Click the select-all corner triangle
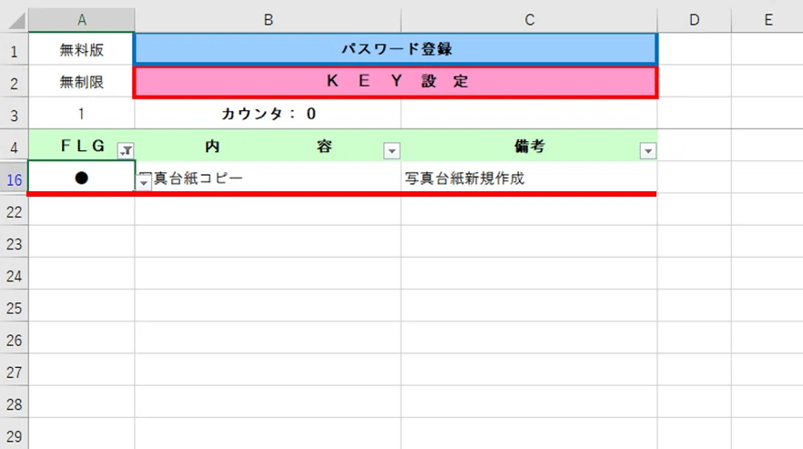Viewport: 803px width, 449px height. coord(16,21)
